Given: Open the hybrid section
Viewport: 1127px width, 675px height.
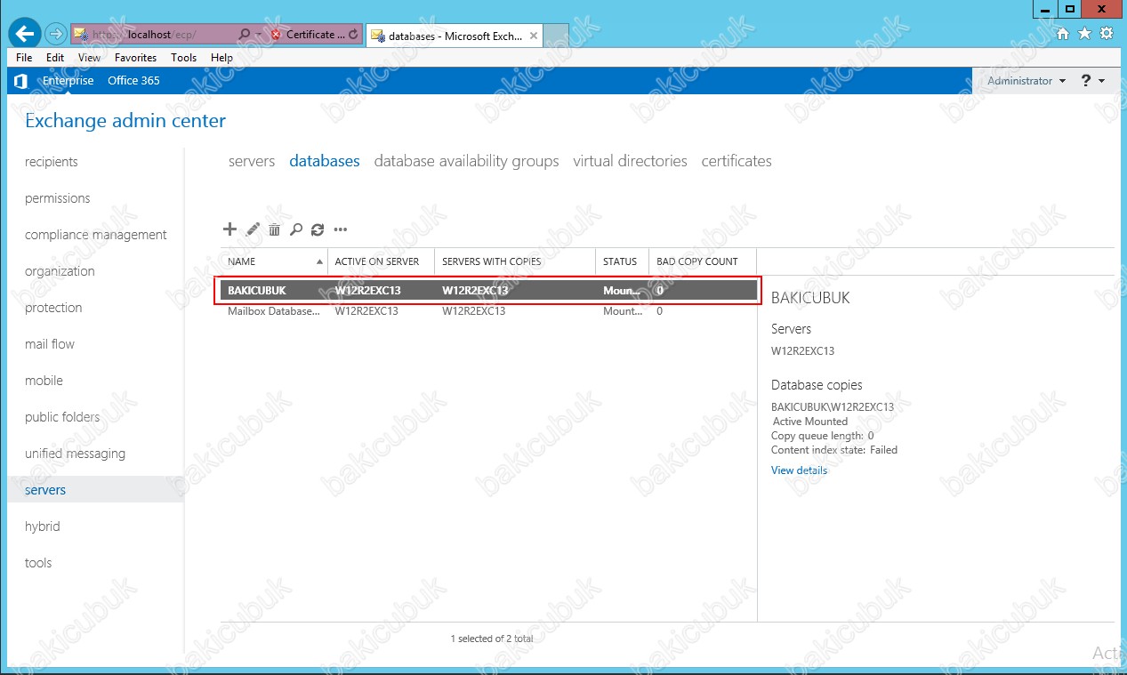Looking at the screenshot, I should pos(43,526).
